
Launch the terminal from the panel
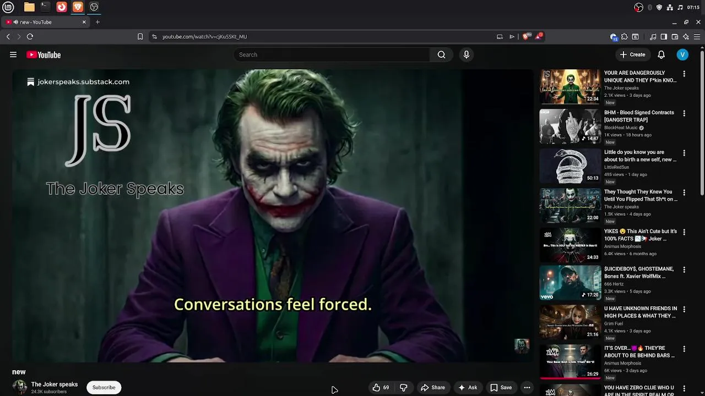click(x=45, y=7)
